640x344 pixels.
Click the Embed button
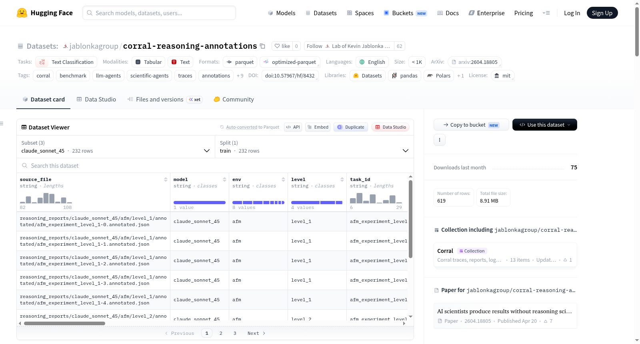[318, 127]
